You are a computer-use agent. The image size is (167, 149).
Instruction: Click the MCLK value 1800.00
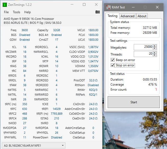(x=93, y=30)
